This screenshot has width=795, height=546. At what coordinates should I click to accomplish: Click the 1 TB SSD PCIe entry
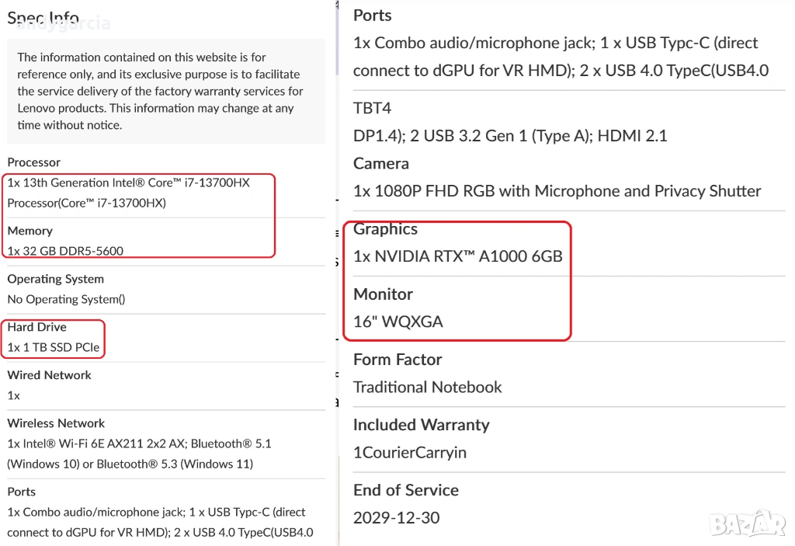54,347
